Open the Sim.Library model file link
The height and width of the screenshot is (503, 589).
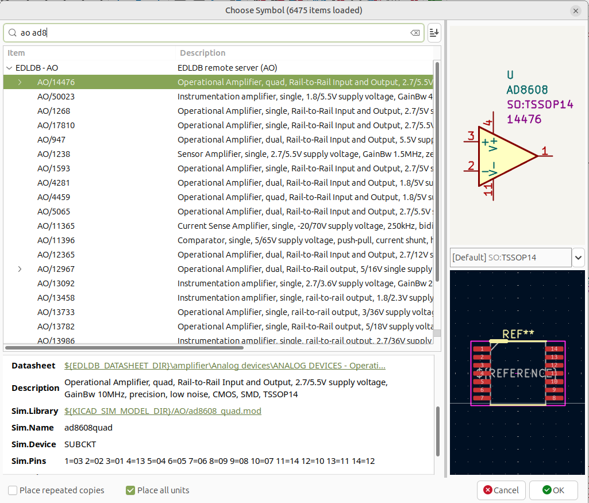163,411
